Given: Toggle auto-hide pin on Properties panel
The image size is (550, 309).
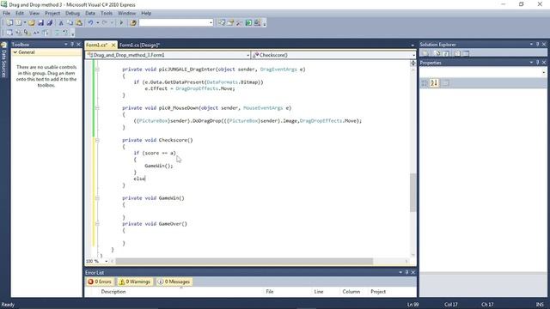Looking at the screenshot, I should [x=537, y=63].
